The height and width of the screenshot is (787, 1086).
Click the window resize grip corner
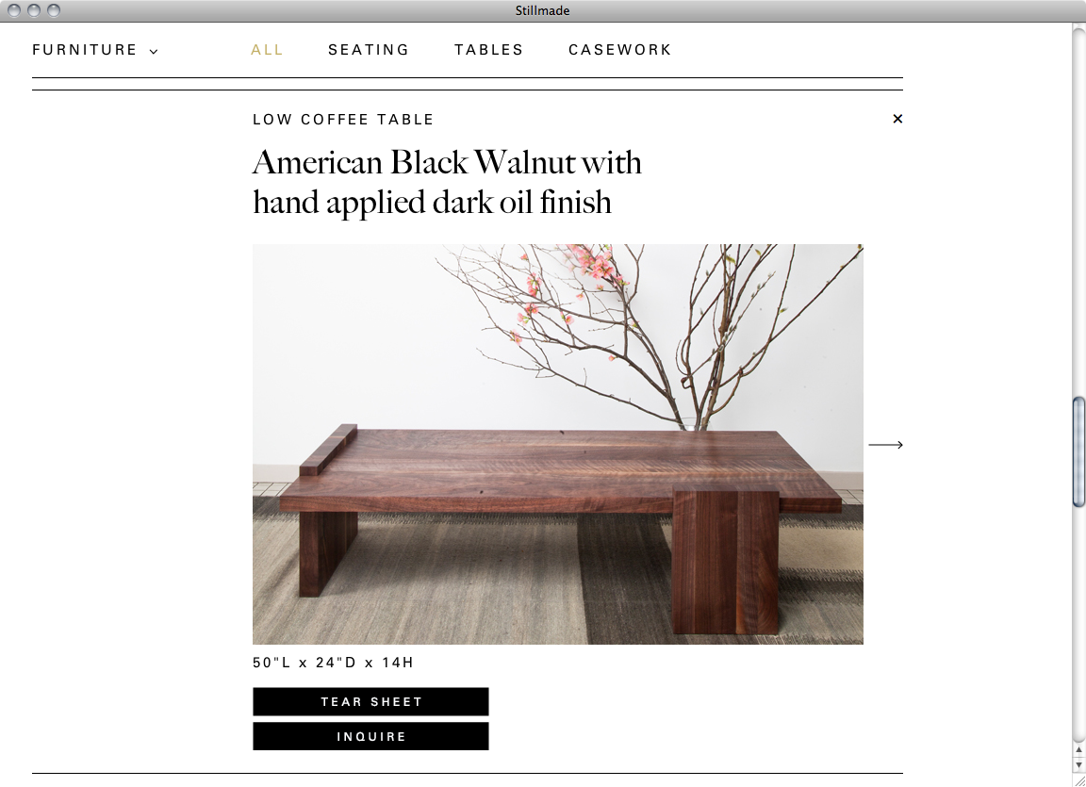1078,779
